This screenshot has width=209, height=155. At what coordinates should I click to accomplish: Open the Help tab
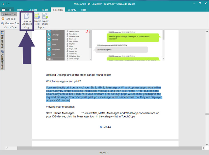point(84,10)
